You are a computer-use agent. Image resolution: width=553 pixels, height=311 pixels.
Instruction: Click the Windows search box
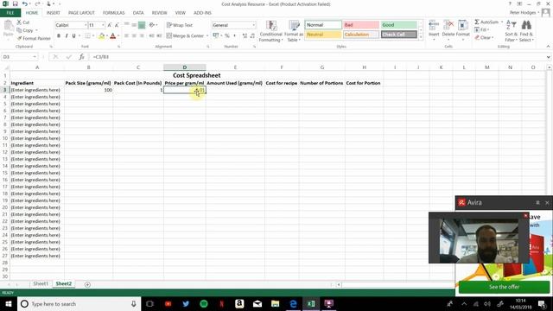click(x=79, y=303)
